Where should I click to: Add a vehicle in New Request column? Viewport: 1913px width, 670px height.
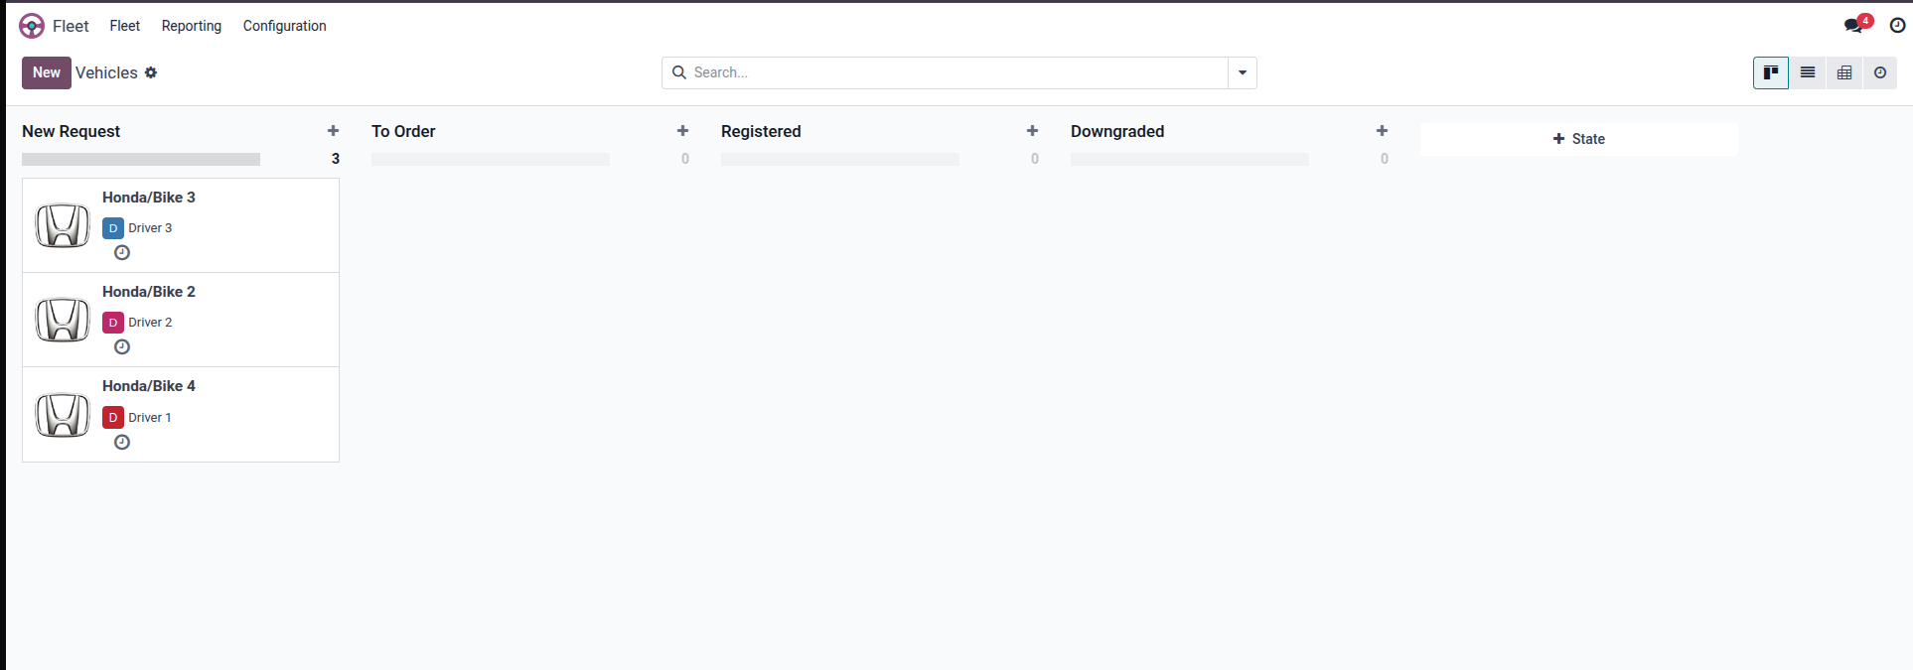[333, 131]
